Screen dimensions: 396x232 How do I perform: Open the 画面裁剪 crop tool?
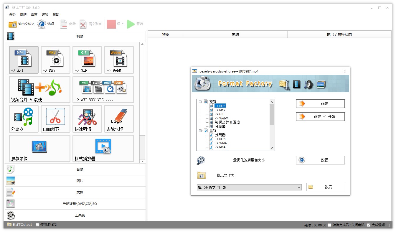coord(55,119)
